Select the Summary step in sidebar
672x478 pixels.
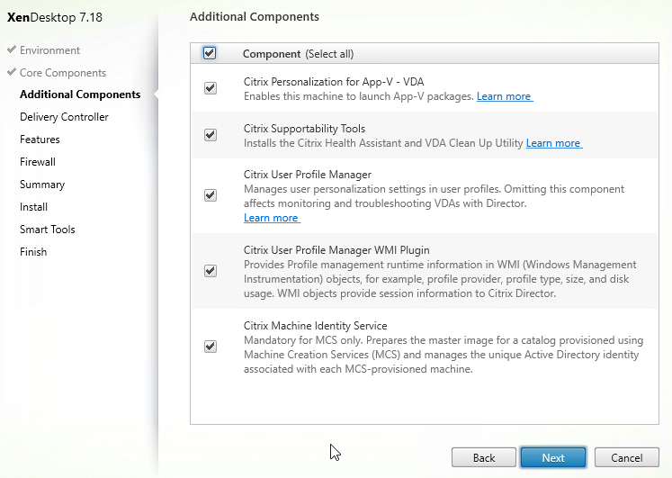[x=42, y=185]
